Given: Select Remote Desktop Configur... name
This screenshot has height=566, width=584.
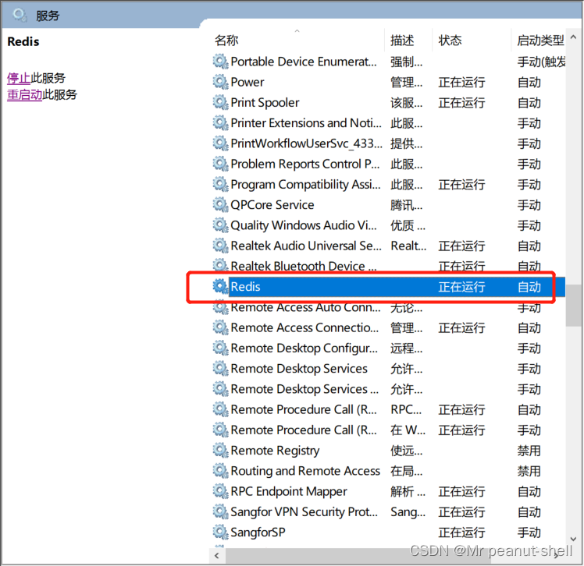Looking at the screenshot, I should point(304,348).
